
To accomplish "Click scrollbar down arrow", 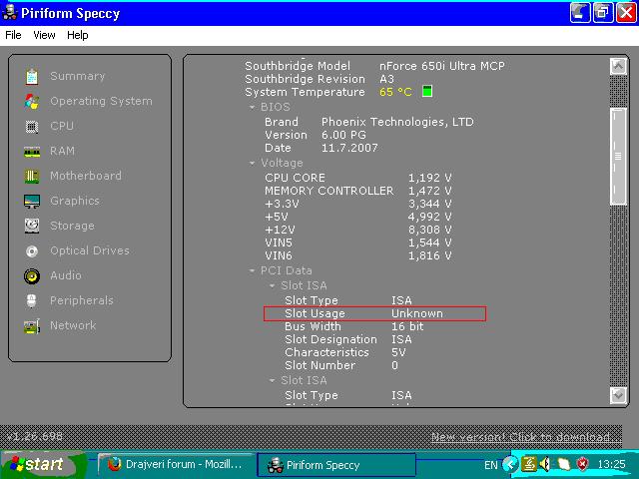I will 618,395.
